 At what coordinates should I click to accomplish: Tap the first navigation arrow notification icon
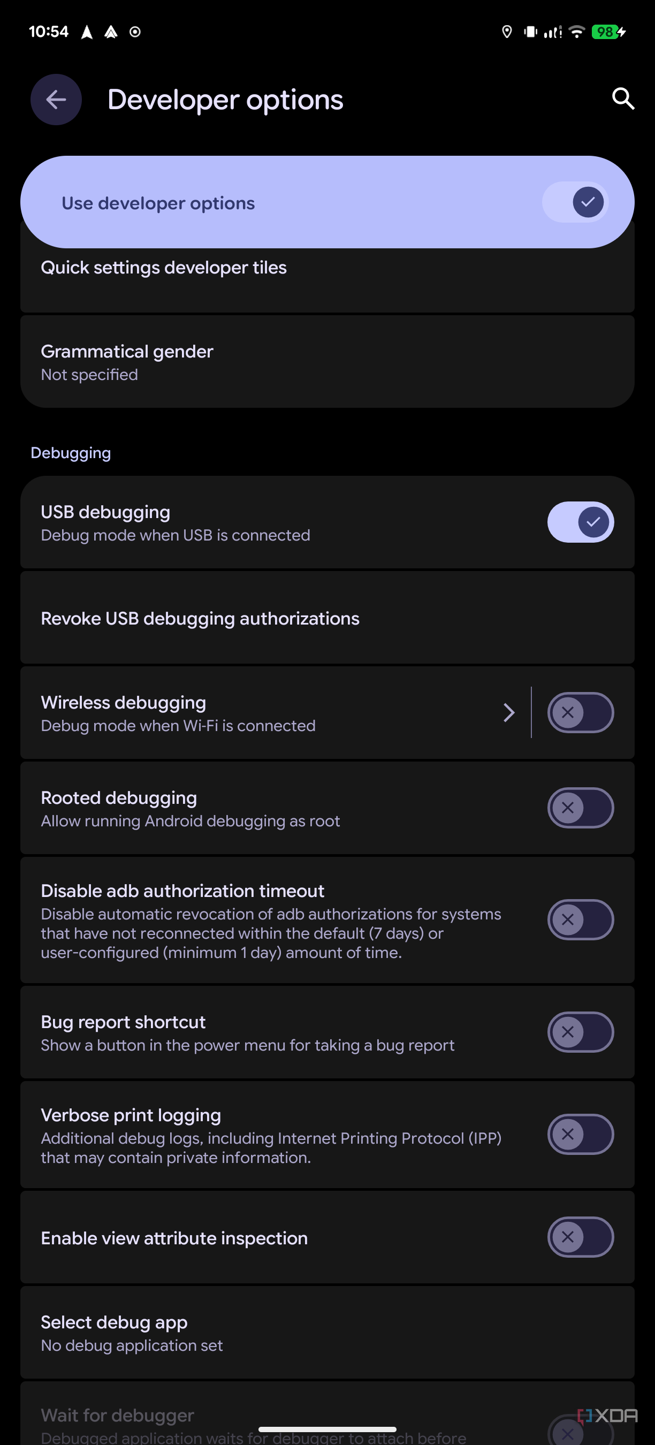click(x=86, y=32)
